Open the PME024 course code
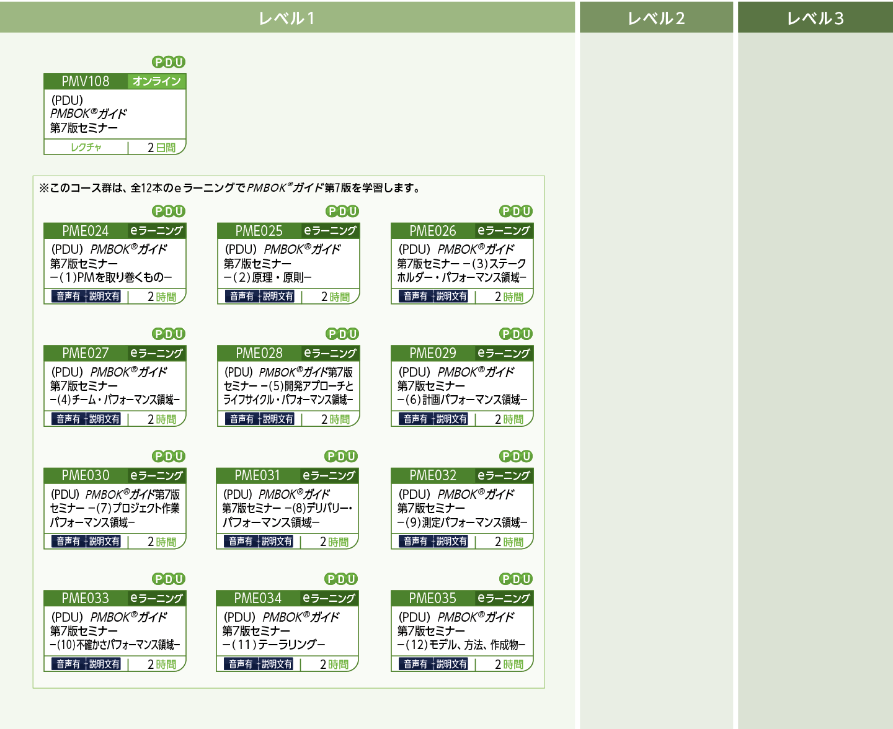Viewport: 893px width, 729px height. point(86,231)
